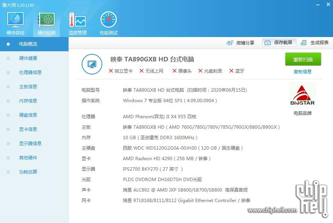Click the heading 映泰 TA890GXB HD 台式电脑

click(x=152, y=59)
